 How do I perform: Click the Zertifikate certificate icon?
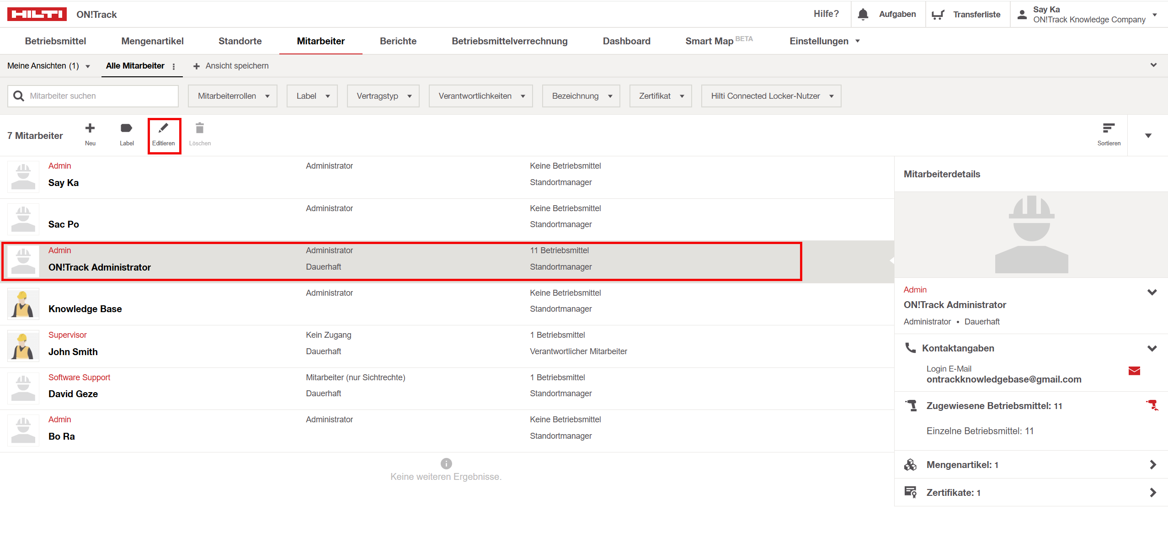pyautogui.click(x=910, y=492)
